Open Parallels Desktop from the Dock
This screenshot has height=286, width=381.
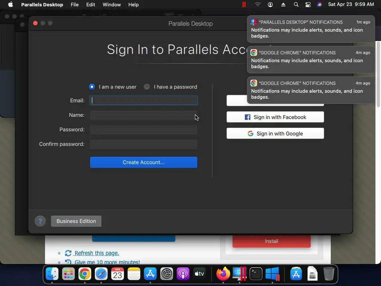240,274
